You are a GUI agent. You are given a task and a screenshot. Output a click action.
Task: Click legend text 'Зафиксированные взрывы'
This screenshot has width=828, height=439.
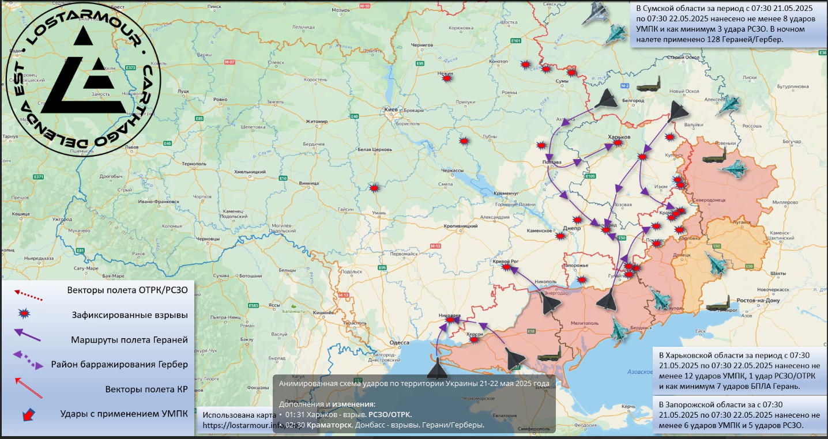[x=130, y=315]
